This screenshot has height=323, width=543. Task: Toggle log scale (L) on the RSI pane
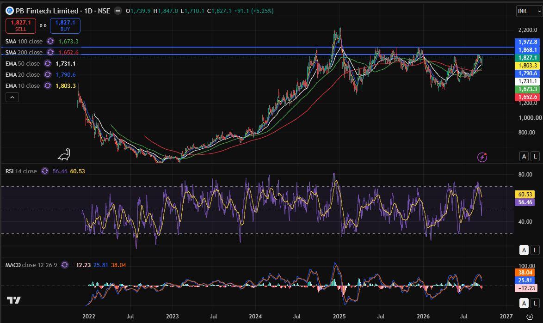pyautogui.click(x=536, y=250)
